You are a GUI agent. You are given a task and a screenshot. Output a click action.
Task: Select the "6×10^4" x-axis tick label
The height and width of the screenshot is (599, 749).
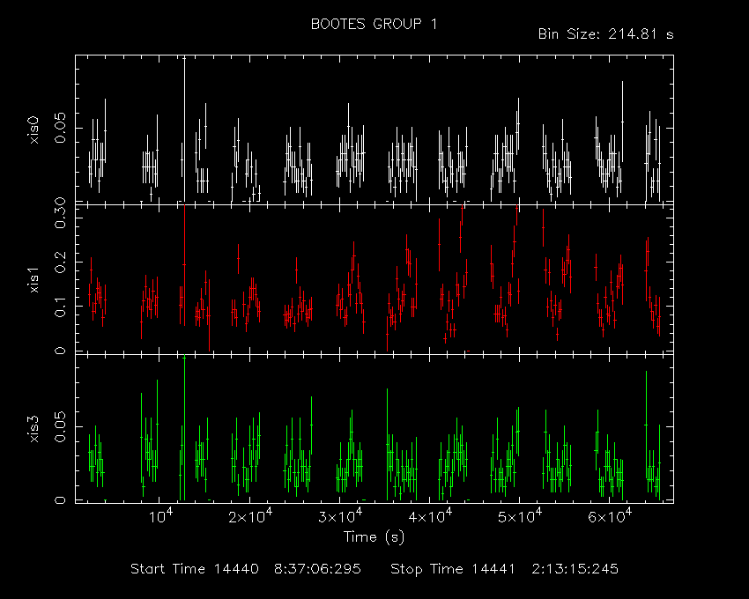tap(610, 516)
